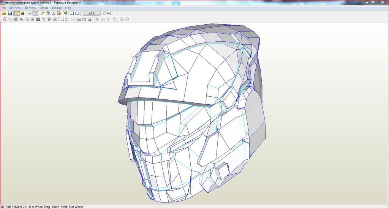
Task: Enable the Auto checkbox
Action: (104, 13)
